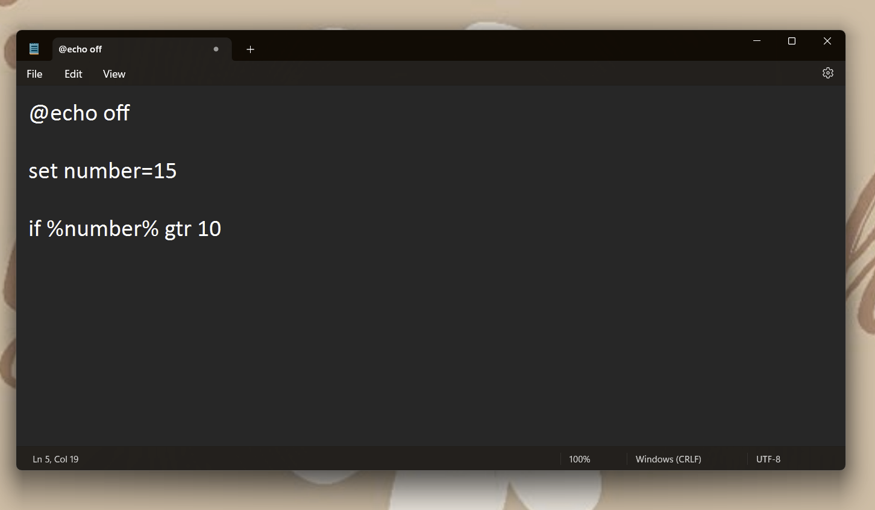Open a new tab with the plus icon
Screen dimensions: 875x510
(x=250, y=49)
